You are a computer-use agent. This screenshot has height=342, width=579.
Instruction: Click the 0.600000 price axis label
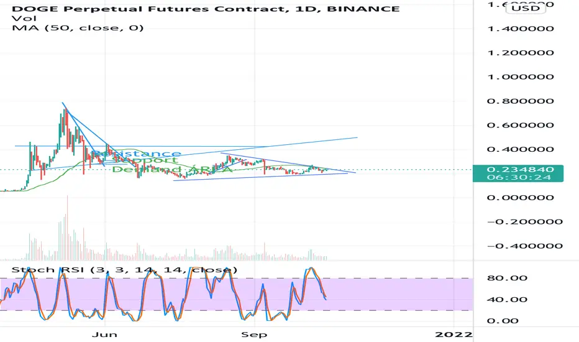tap(521, 125)
